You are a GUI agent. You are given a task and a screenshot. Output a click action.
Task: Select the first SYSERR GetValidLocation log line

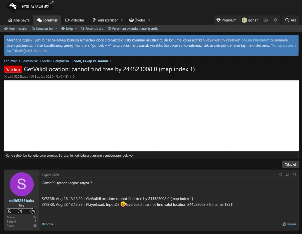coord(117,199)
